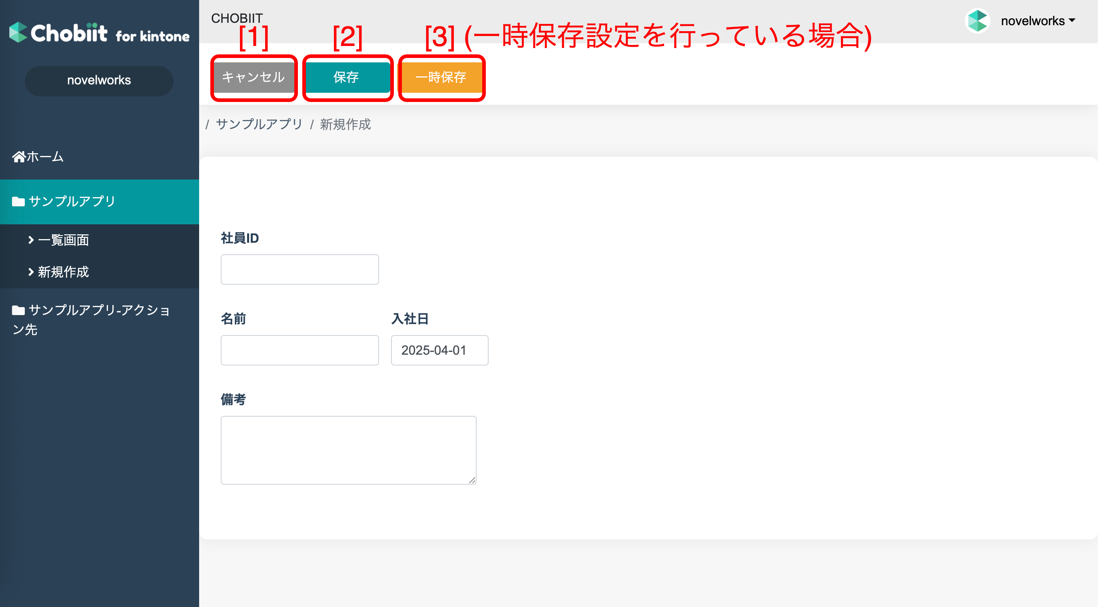The width and height of the screenshot is (1098, 607).
Task: Click the Chobiit for kintone logo
Action: click(x=99, y=33)
